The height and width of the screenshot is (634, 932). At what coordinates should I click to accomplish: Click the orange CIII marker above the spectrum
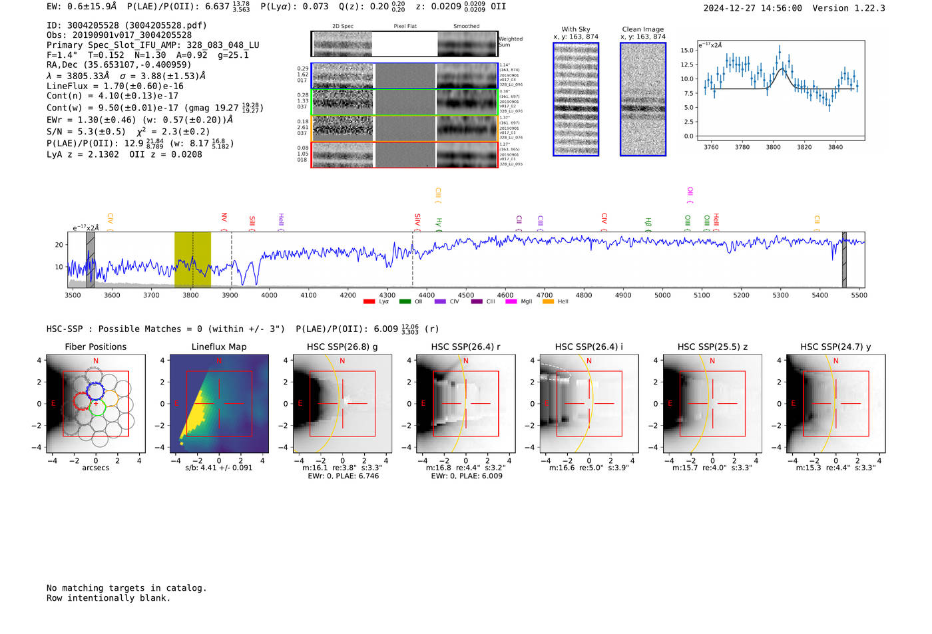click(438, 196)
